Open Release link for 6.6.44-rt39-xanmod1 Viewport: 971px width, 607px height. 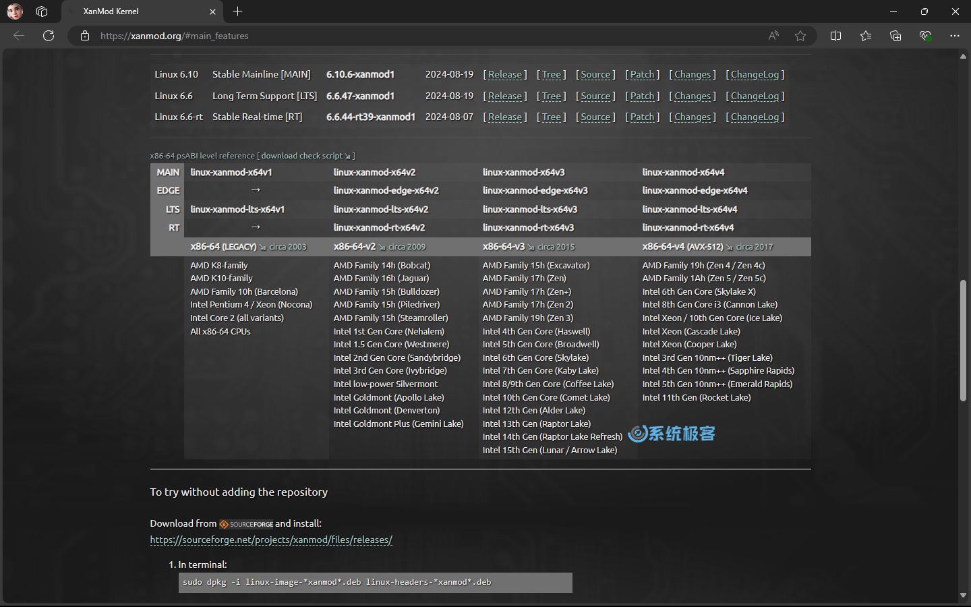click(x=505, y=117)
